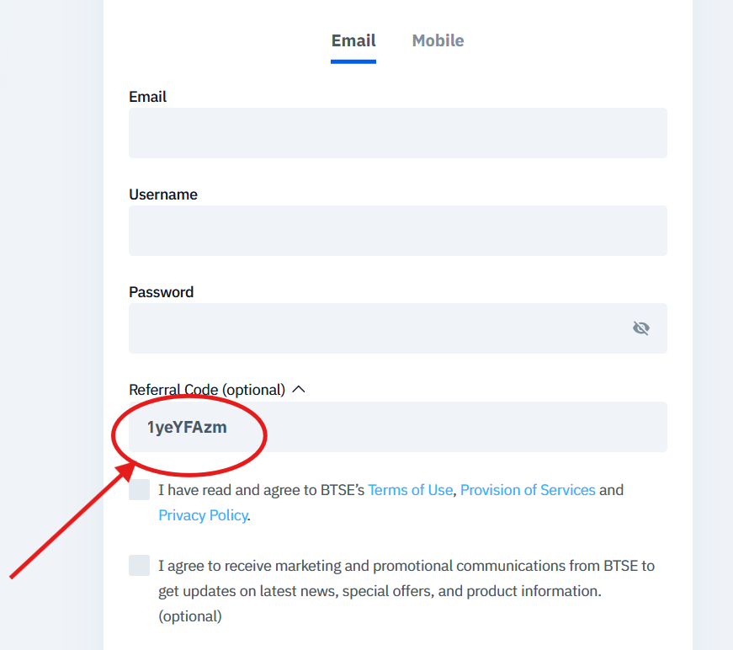Switch to the Mobile signup tab
Screen dimensions: 733x650
tap(438, 40)
